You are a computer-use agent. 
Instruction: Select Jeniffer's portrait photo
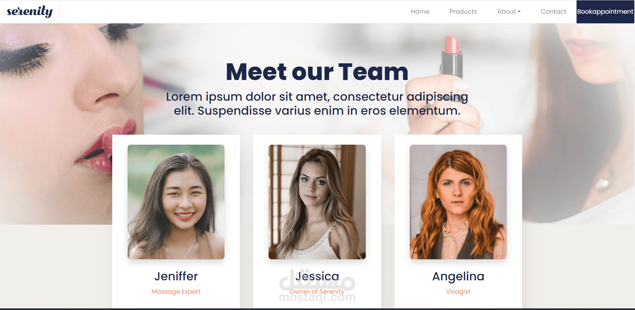[x=176, y=202]
